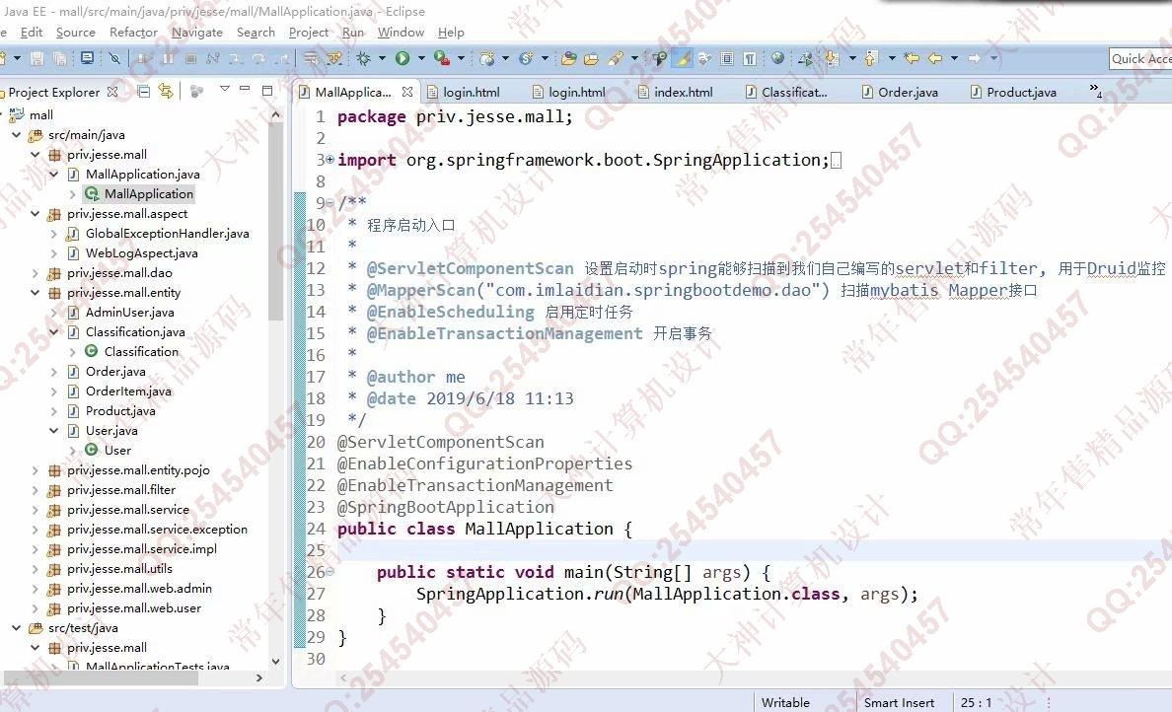Image resolution: width=1172 pixels, height=712 pixels.
Task: Open the Next Annotation dropdown arrow
Action: pos(852,58)
